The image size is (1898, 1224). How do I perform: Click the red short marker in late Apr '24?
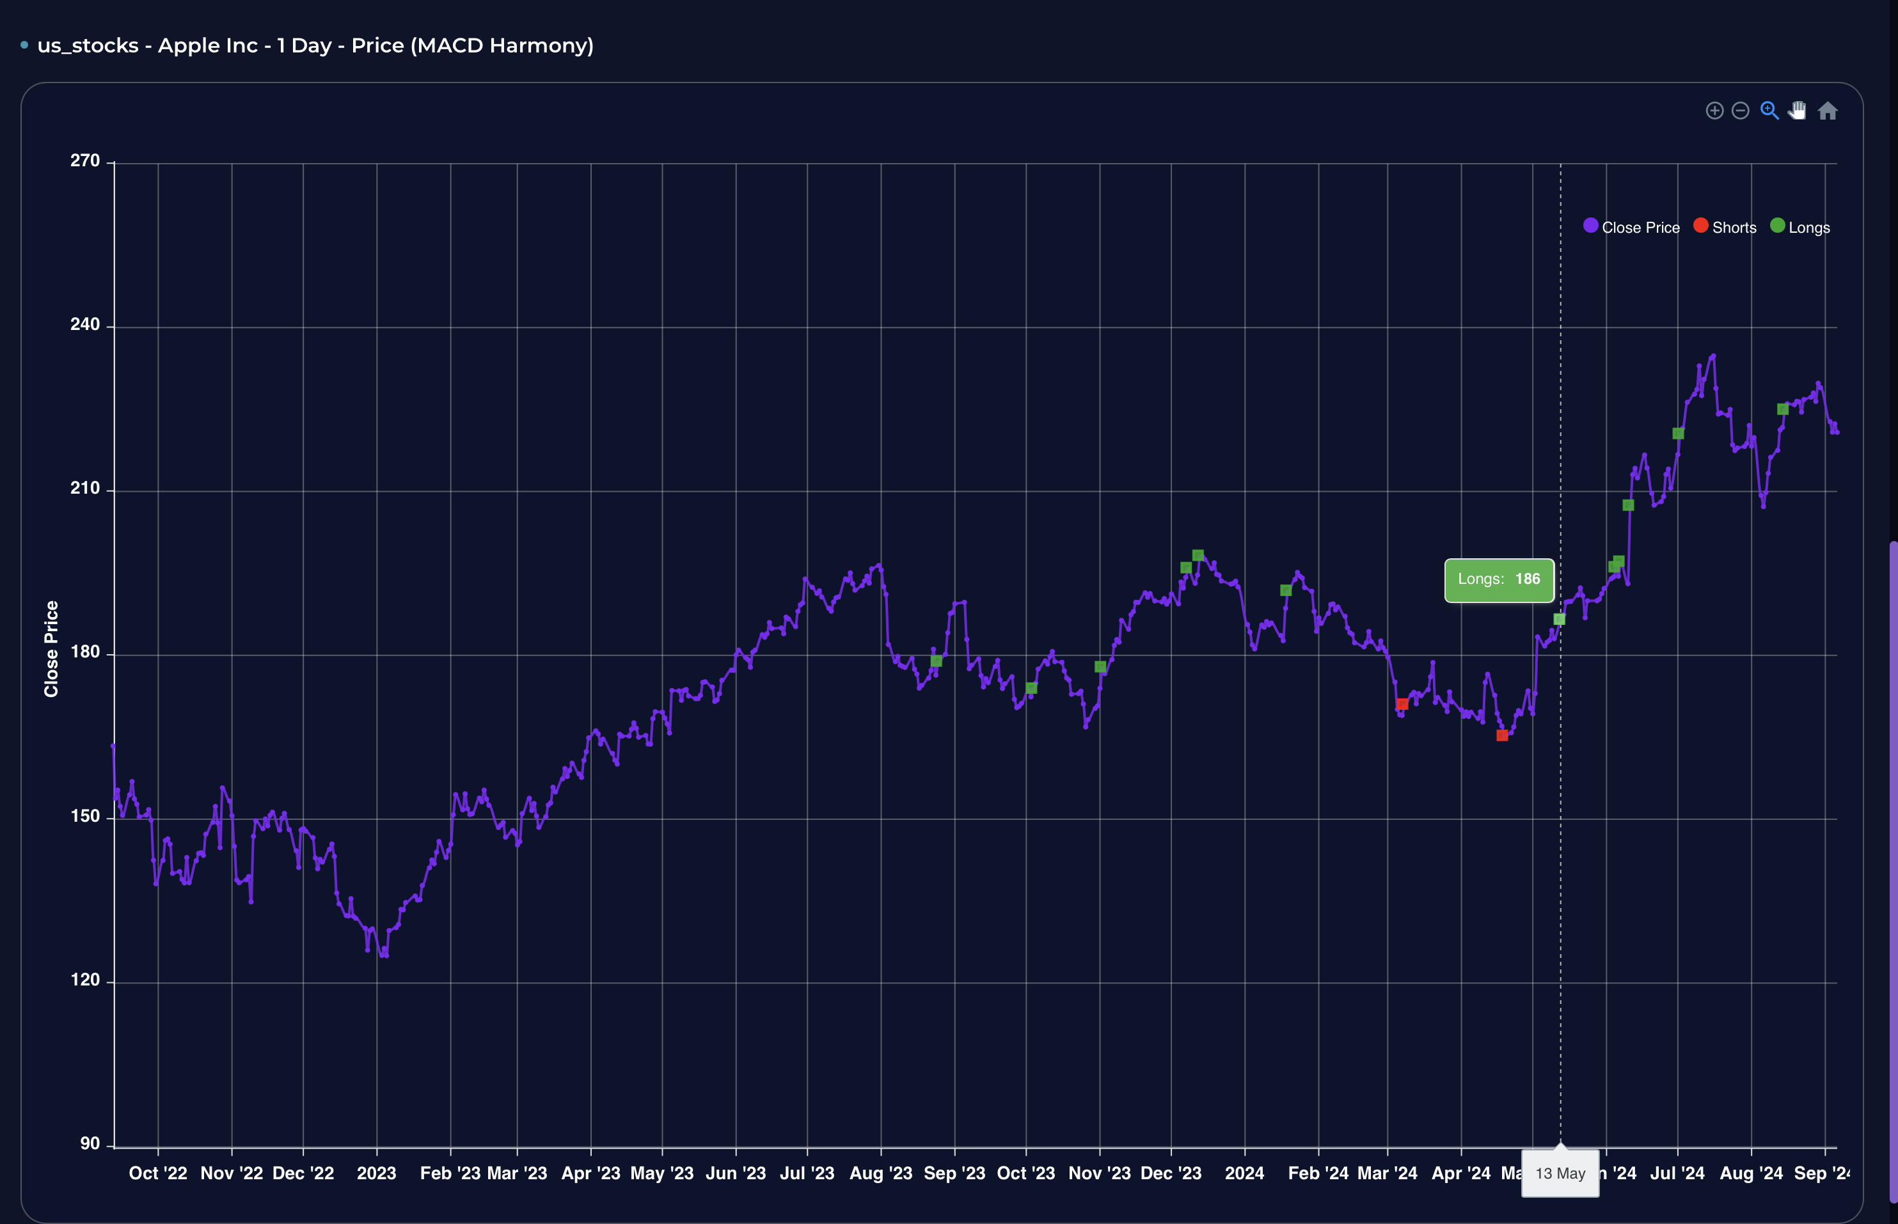point(1502,735)
